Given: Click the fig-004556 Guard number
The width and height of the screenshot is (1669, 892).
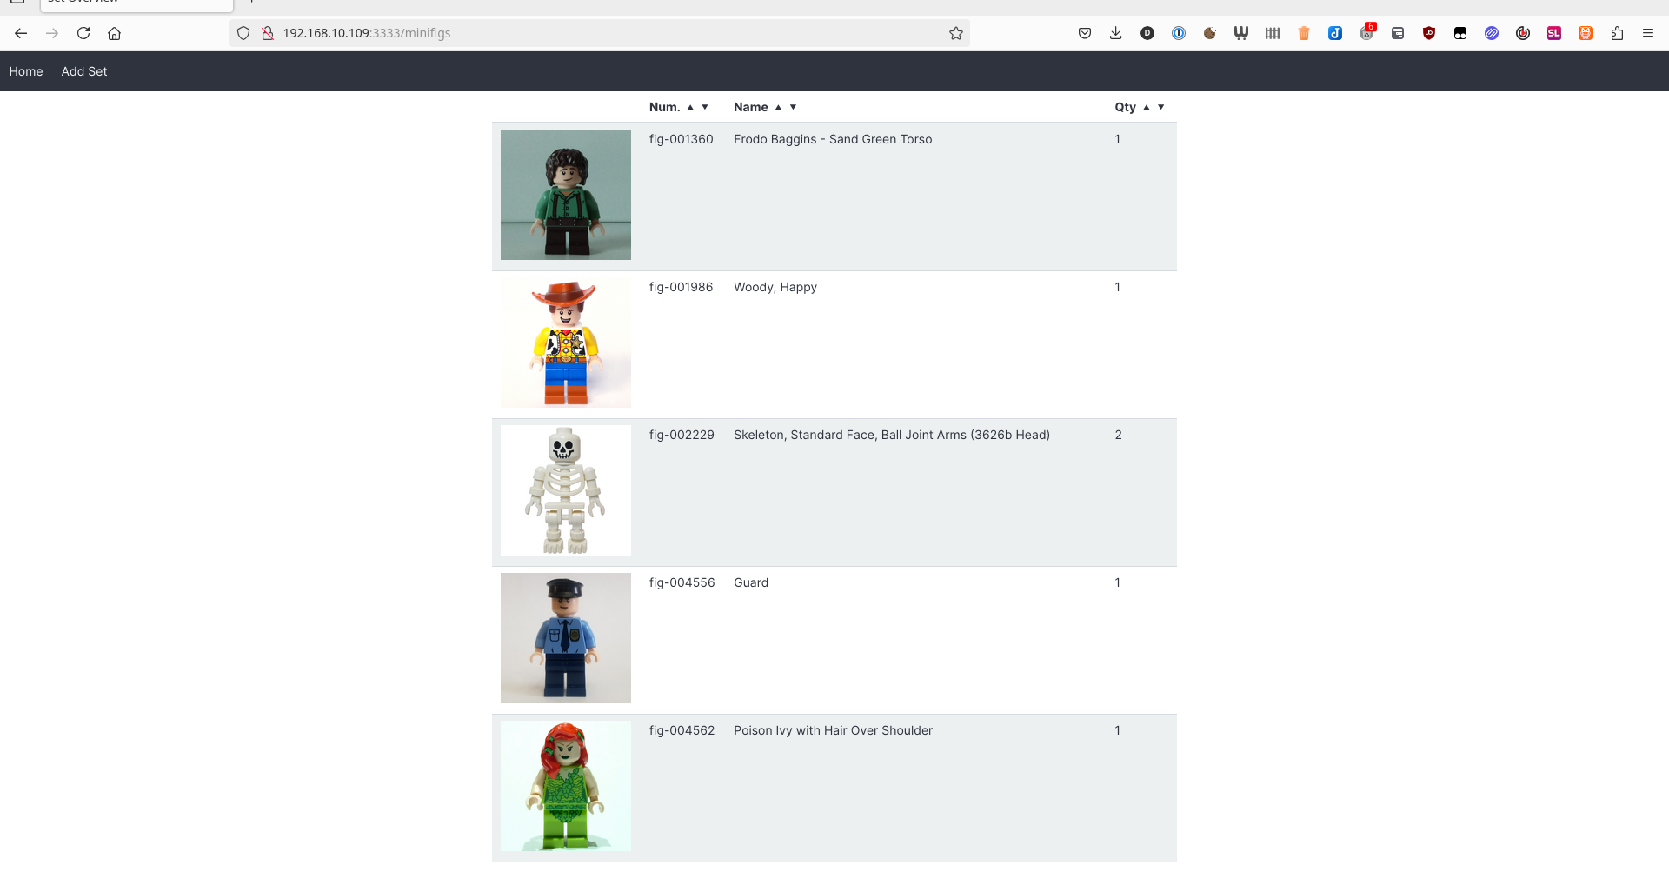Looking at the screenshot, I should [682, 582].
